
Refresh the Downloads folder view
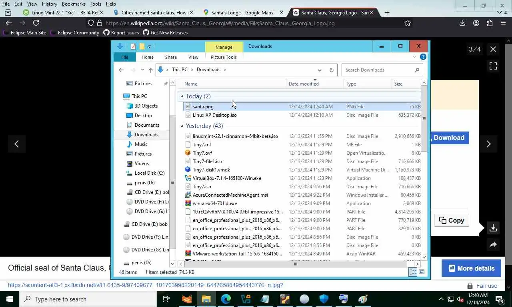[331, 70]
